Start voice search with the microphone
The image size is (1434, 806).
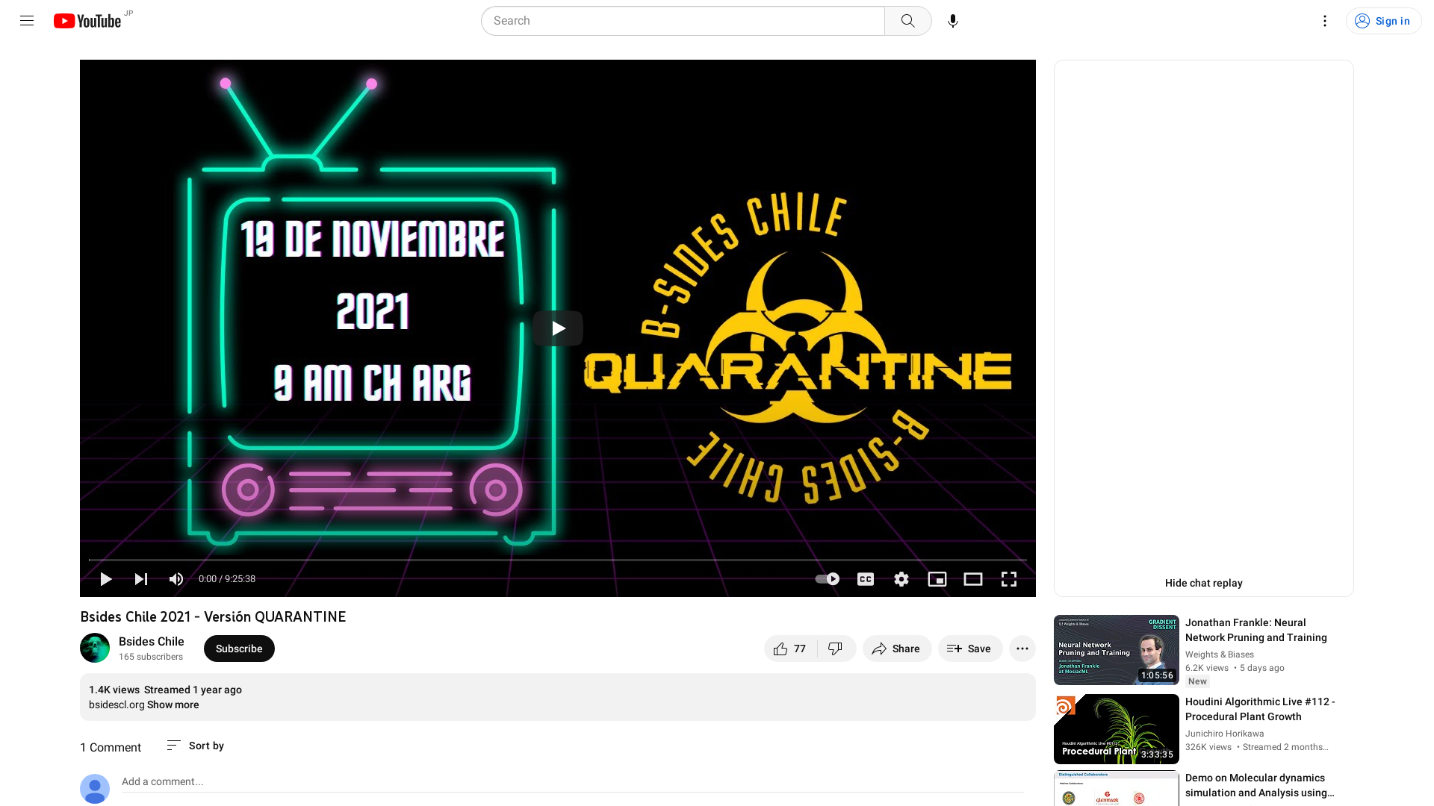[952, 21]
